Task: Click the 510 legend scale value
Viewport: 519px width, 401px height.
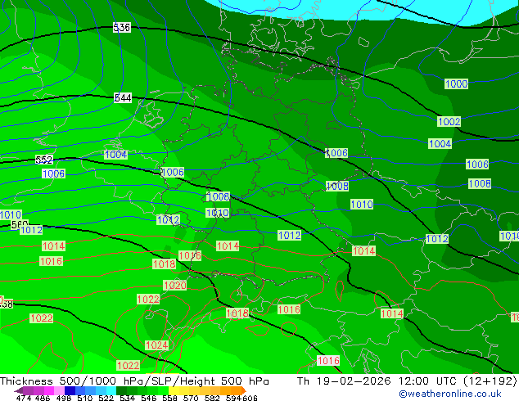Action: pos(85,398)
